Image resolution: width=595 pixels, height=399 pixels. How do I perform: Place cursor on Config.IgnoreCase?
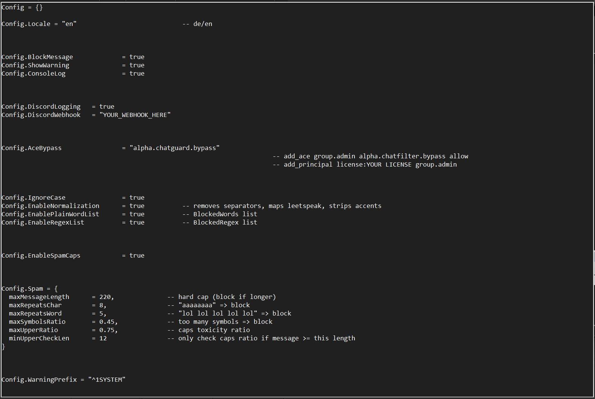coord(33,197)
